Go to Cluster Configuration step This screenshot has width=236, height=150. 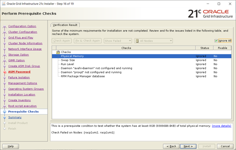click(x=23, y=32)
